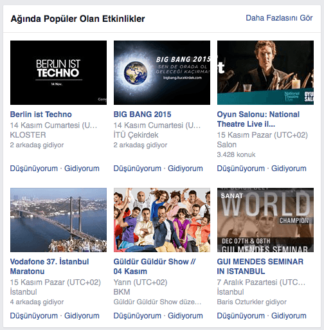The image size is (324, 330).
Task: Click the Ağında Popüler Olan Etkinlikler heading
Action: coord(78,19)
